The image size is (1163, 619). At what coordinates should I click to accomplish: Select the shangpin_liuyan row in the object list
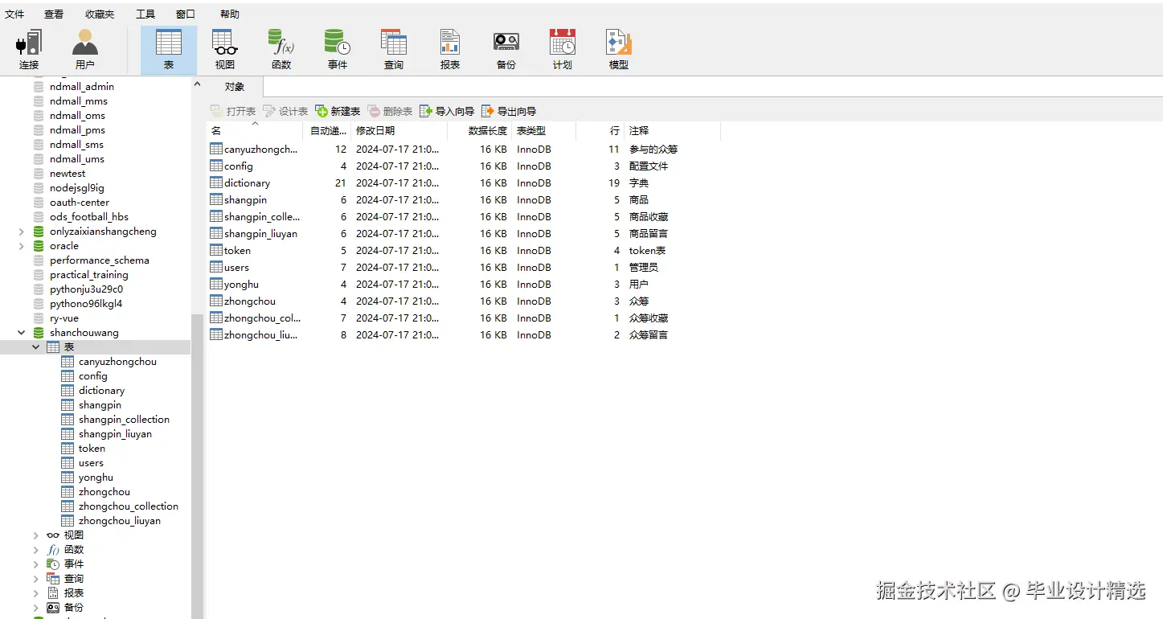pos(463,233)
